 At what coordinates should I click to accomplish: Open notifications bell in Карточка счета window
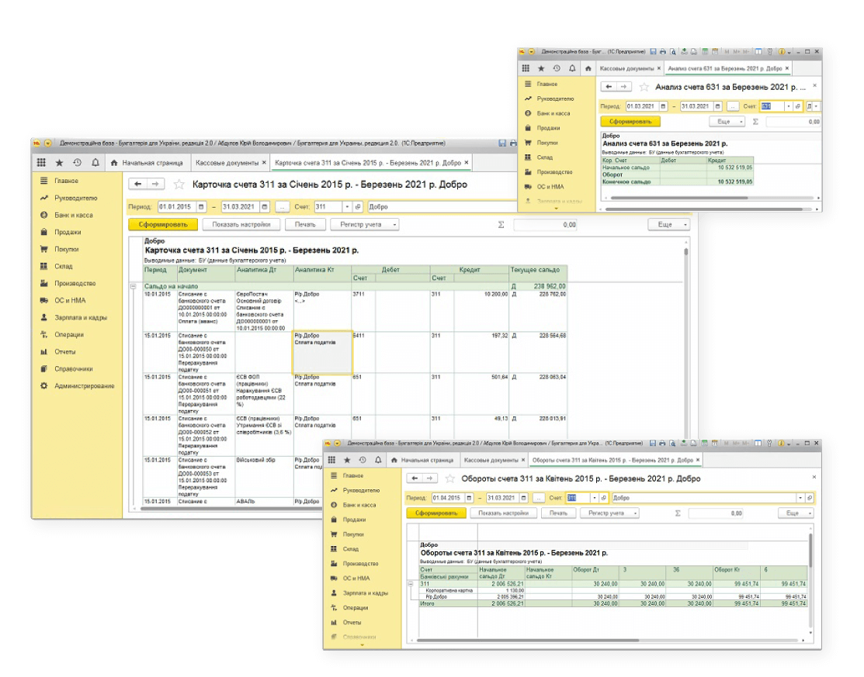[95, 163]
